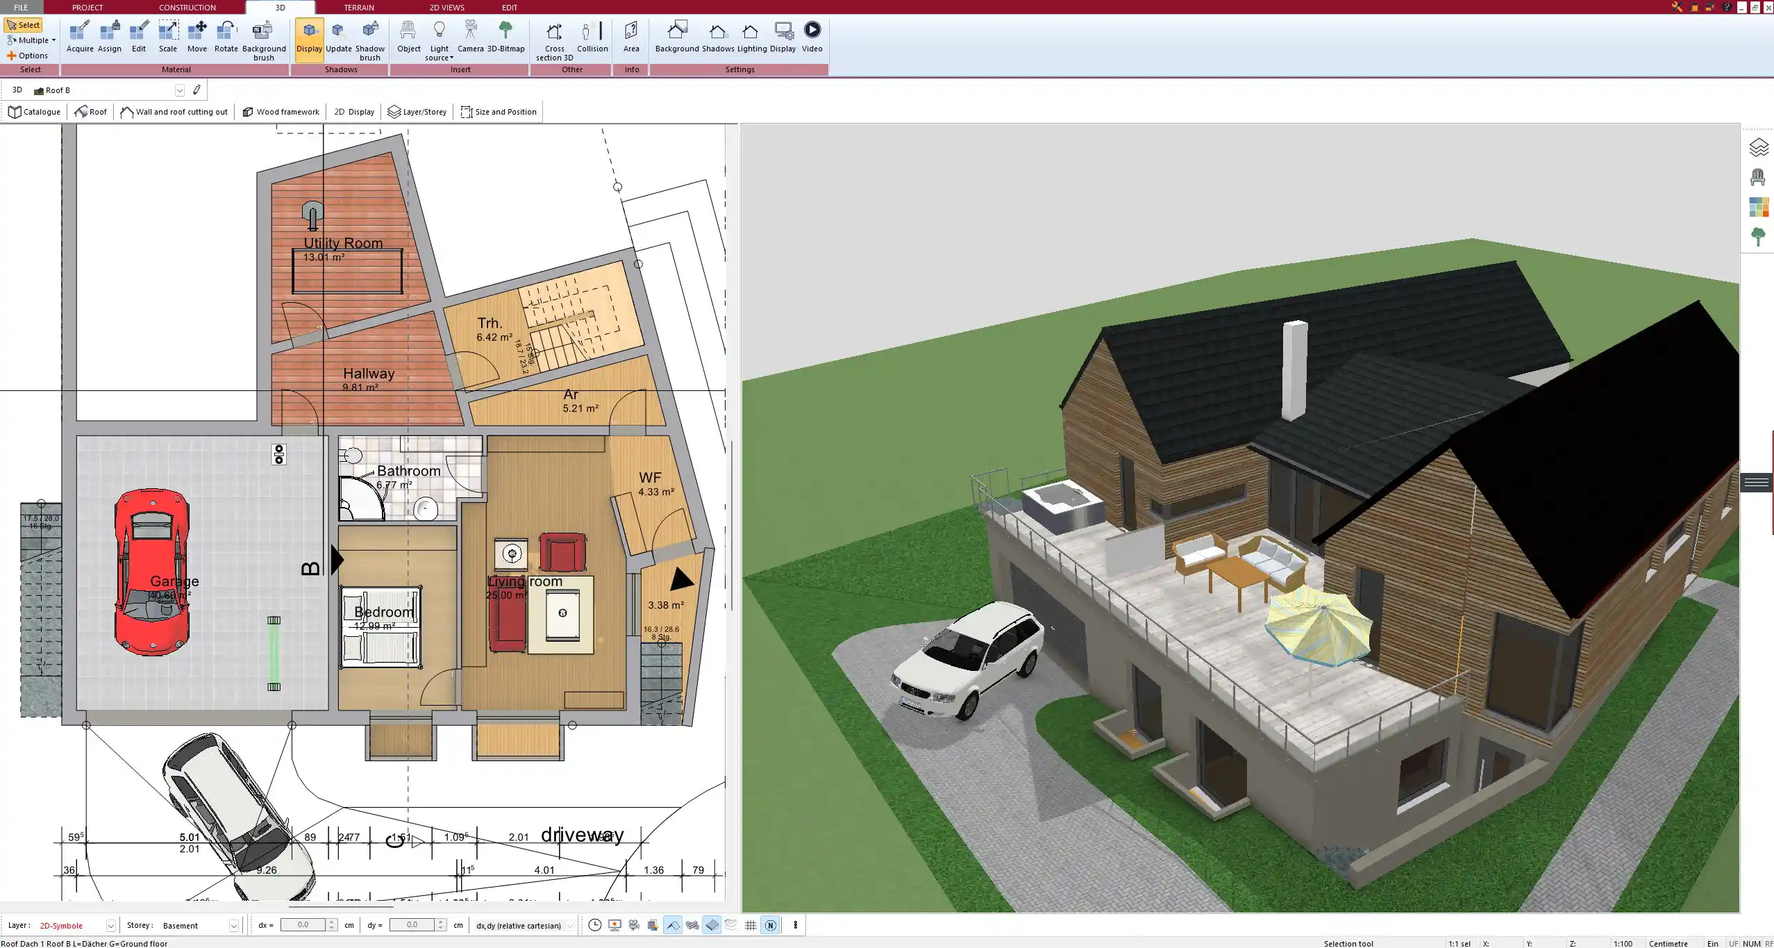
Task: Click the Wall and roof cutting out button
Action: coord(174,112)
